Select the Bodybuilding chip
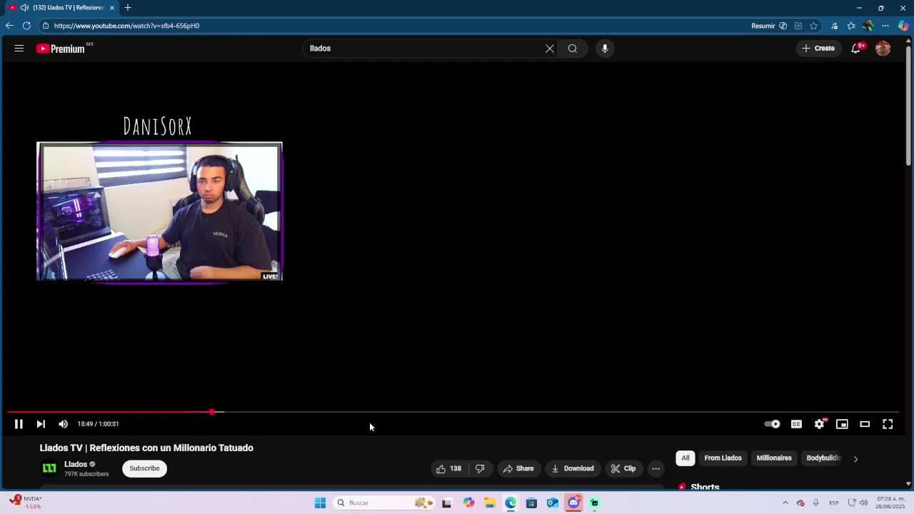The height and width of the screenshot is (514, 914). pyautogui.click(x=823, y=458)
